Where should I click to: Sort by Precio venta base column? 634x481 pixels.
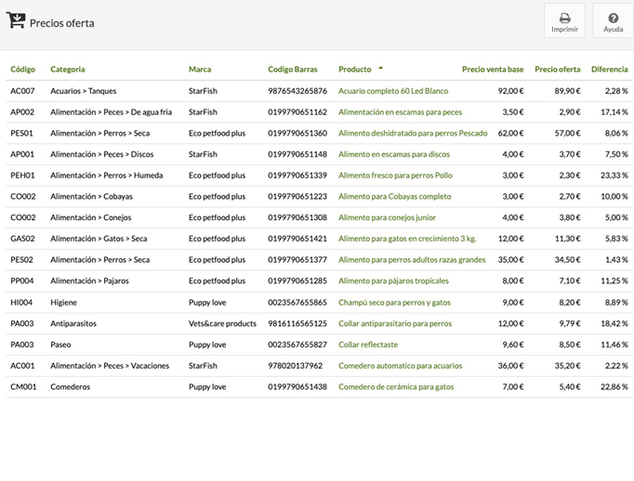493,70
